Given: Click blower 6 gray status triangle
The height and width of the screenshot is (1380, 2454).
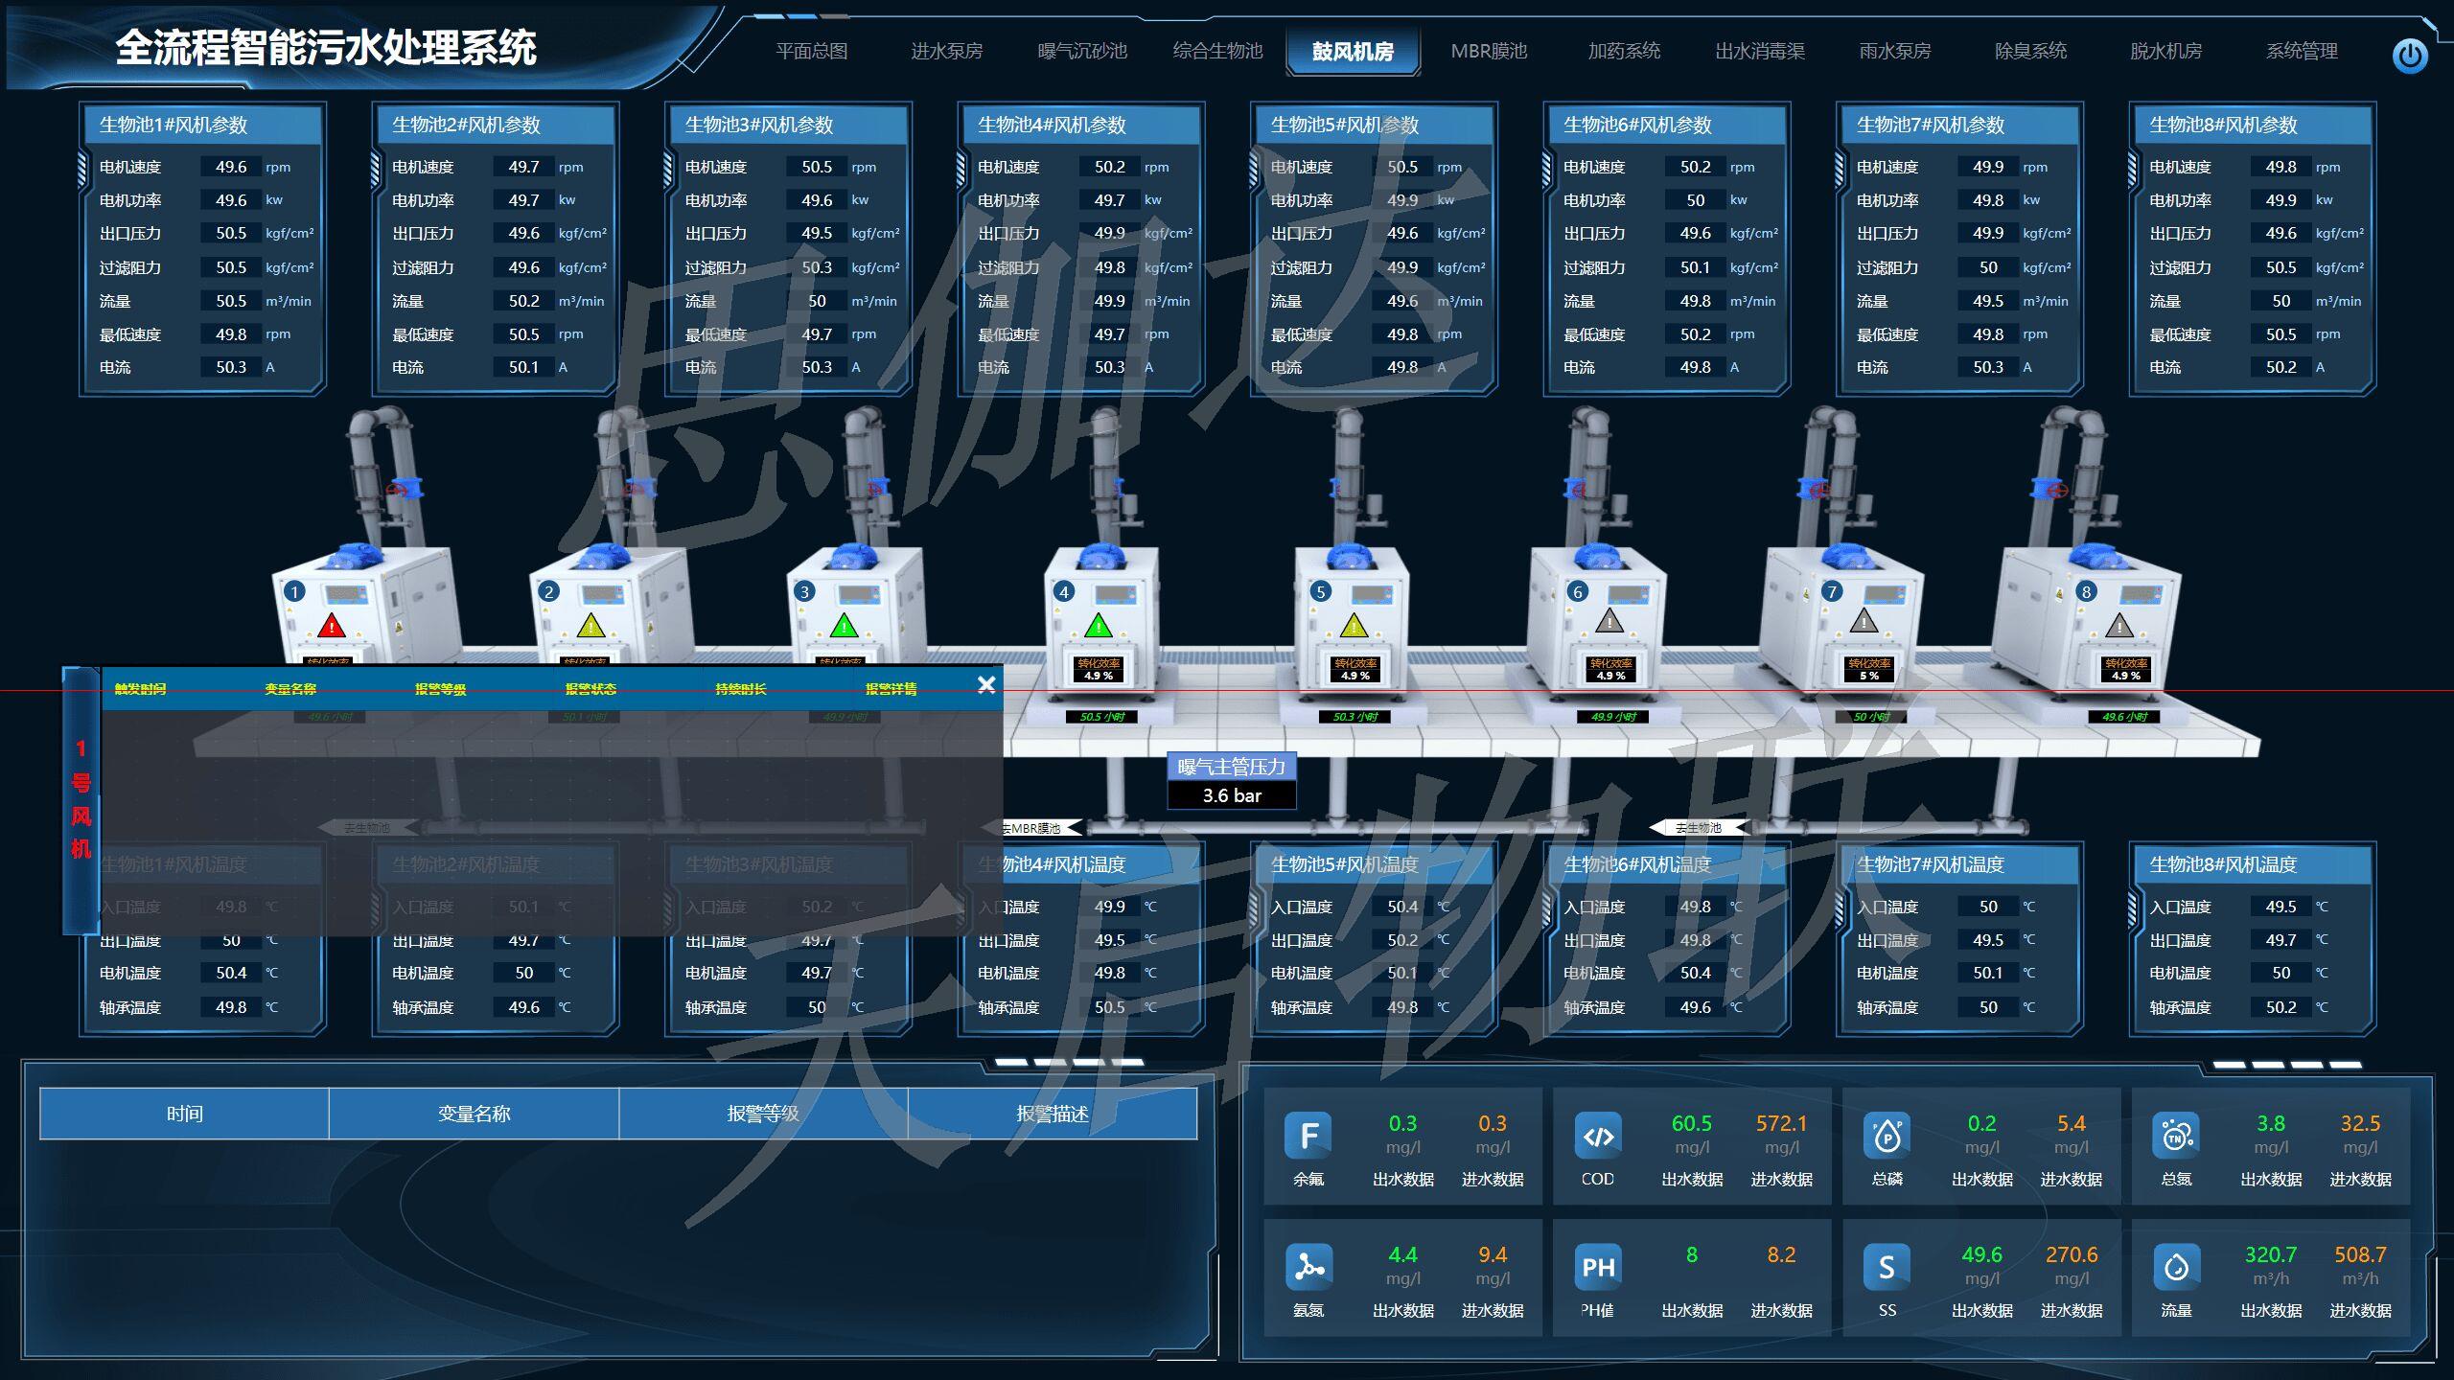Looking at the screenshot, I should [x=1609, y=621].
